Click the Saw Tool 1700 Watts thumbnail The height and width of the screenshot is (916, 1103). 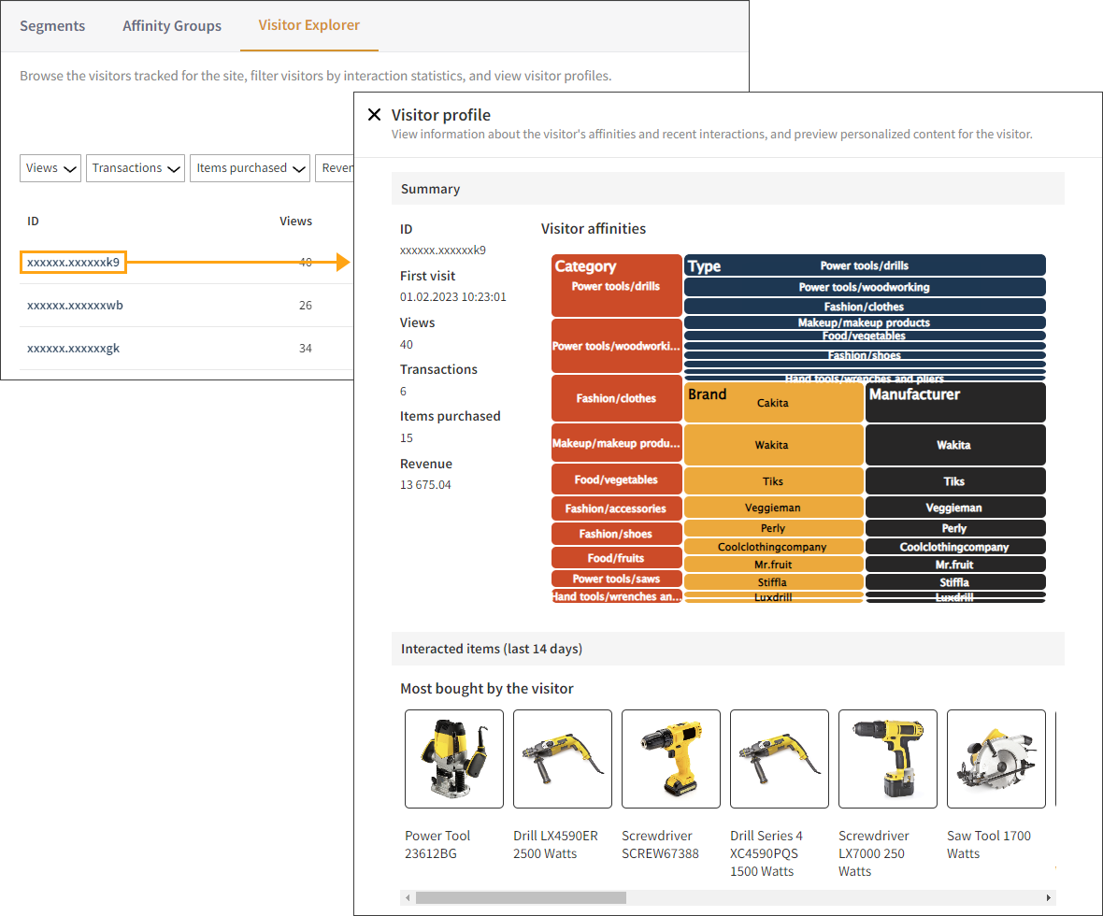(996, 759)
